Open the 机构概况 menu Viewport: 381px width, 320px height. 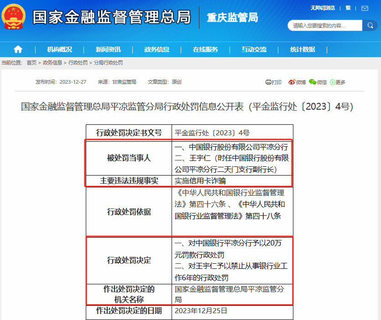[x=59, y=49]
